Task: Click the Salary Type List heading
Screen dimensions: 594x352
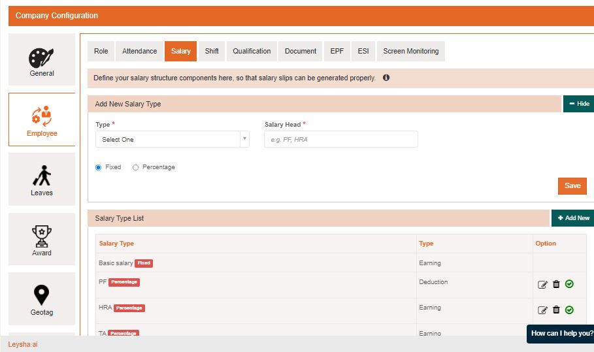Action: (120, 218)
